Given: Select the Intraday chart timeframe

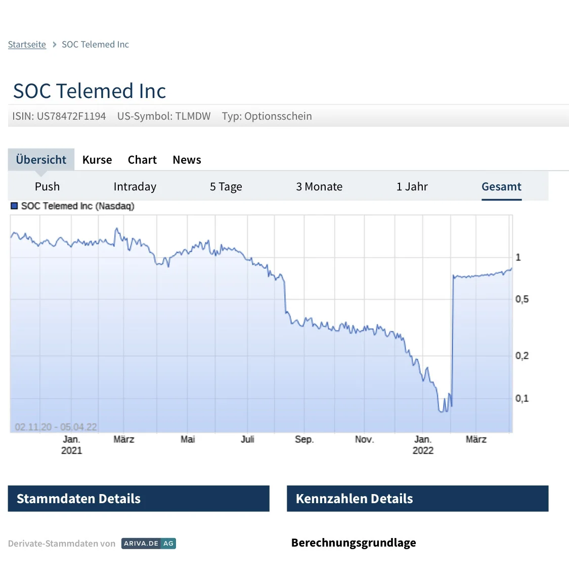Looking at the screenshot, I should [x=135, y=186].
